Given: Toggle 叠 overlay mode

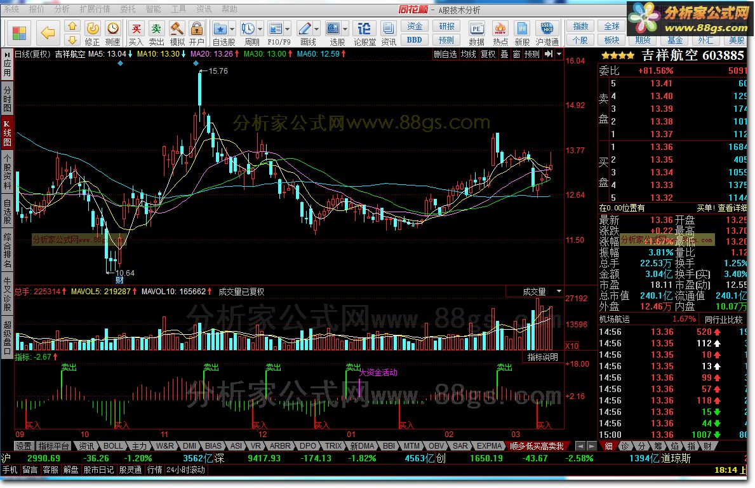Looking at the screenshot, I should [x=504, y=54].
